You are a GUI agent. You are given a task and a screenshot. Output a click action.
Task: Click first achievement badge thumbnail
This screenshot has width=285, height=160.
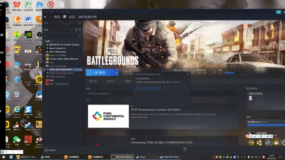coord(251,143)
